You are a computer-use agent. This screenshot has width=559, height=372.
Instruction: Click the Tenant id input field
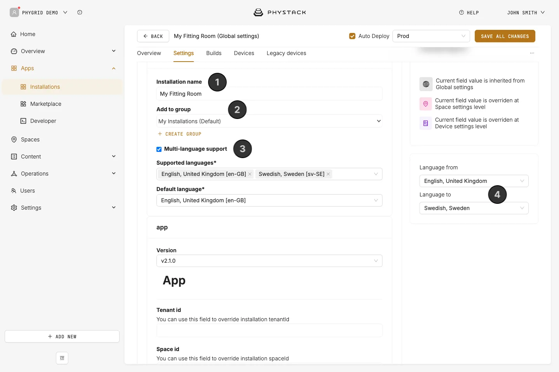tap(269, 331)
